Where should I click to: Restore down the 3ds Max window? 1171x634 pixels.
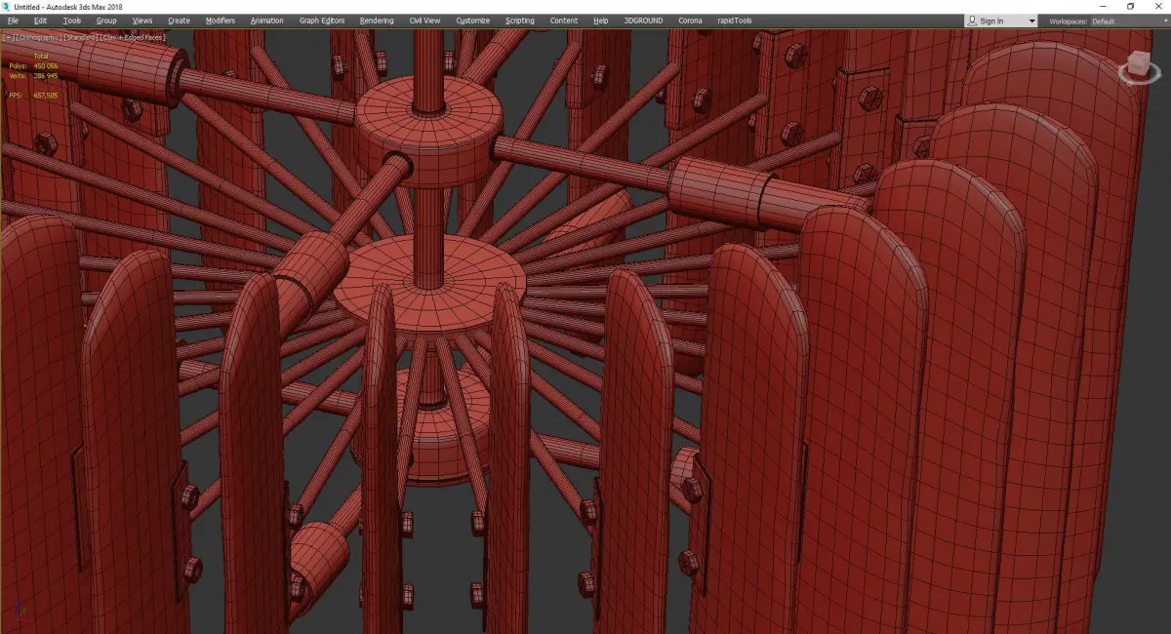pyautogui.click(x=1130, y=7)
